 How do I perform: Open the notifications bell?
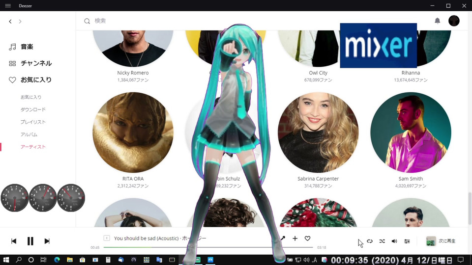pyautogui.click(x=438, y=21)
